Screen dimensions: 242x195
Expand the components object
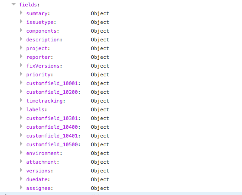click(x=21, y=30)
